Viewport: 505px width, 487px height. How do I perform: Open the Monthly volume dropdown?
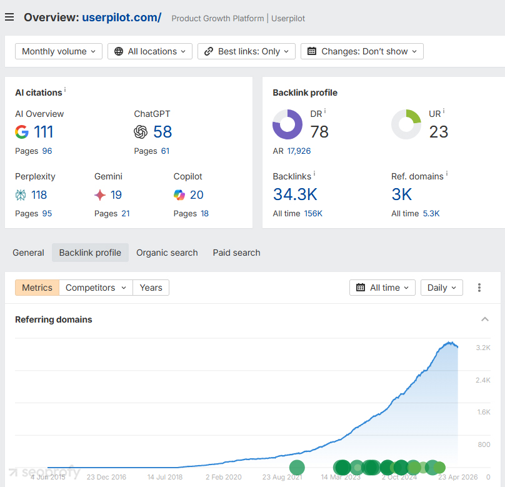point(59,51)
